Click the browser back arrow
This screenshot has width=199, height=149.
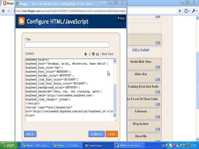[x=3, y=11]
